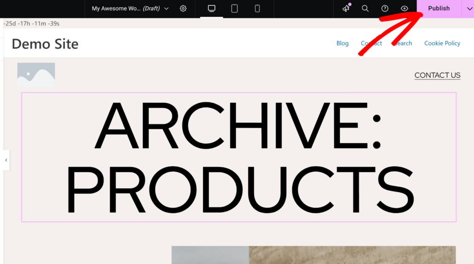
Task: Select the Archive: Products heading widget
Action: (x=238, y=157)
